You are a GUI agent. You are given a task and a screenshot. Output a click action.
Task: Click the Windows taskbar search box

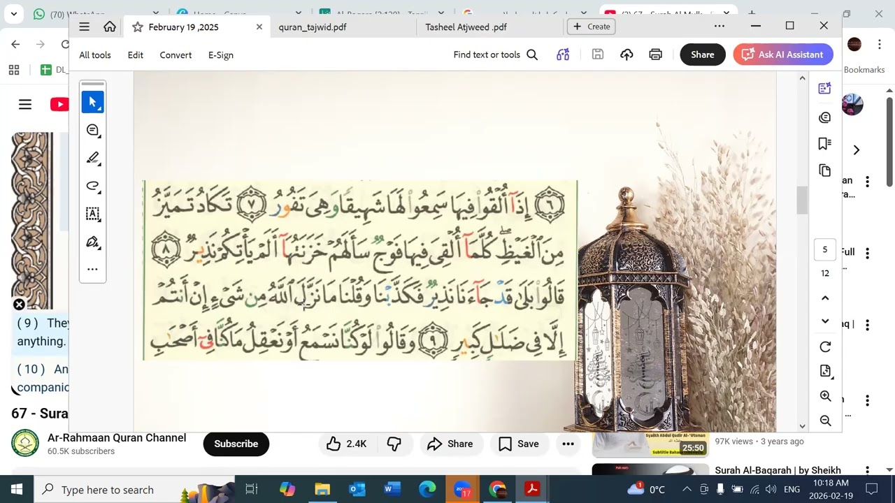coord(134,489)
